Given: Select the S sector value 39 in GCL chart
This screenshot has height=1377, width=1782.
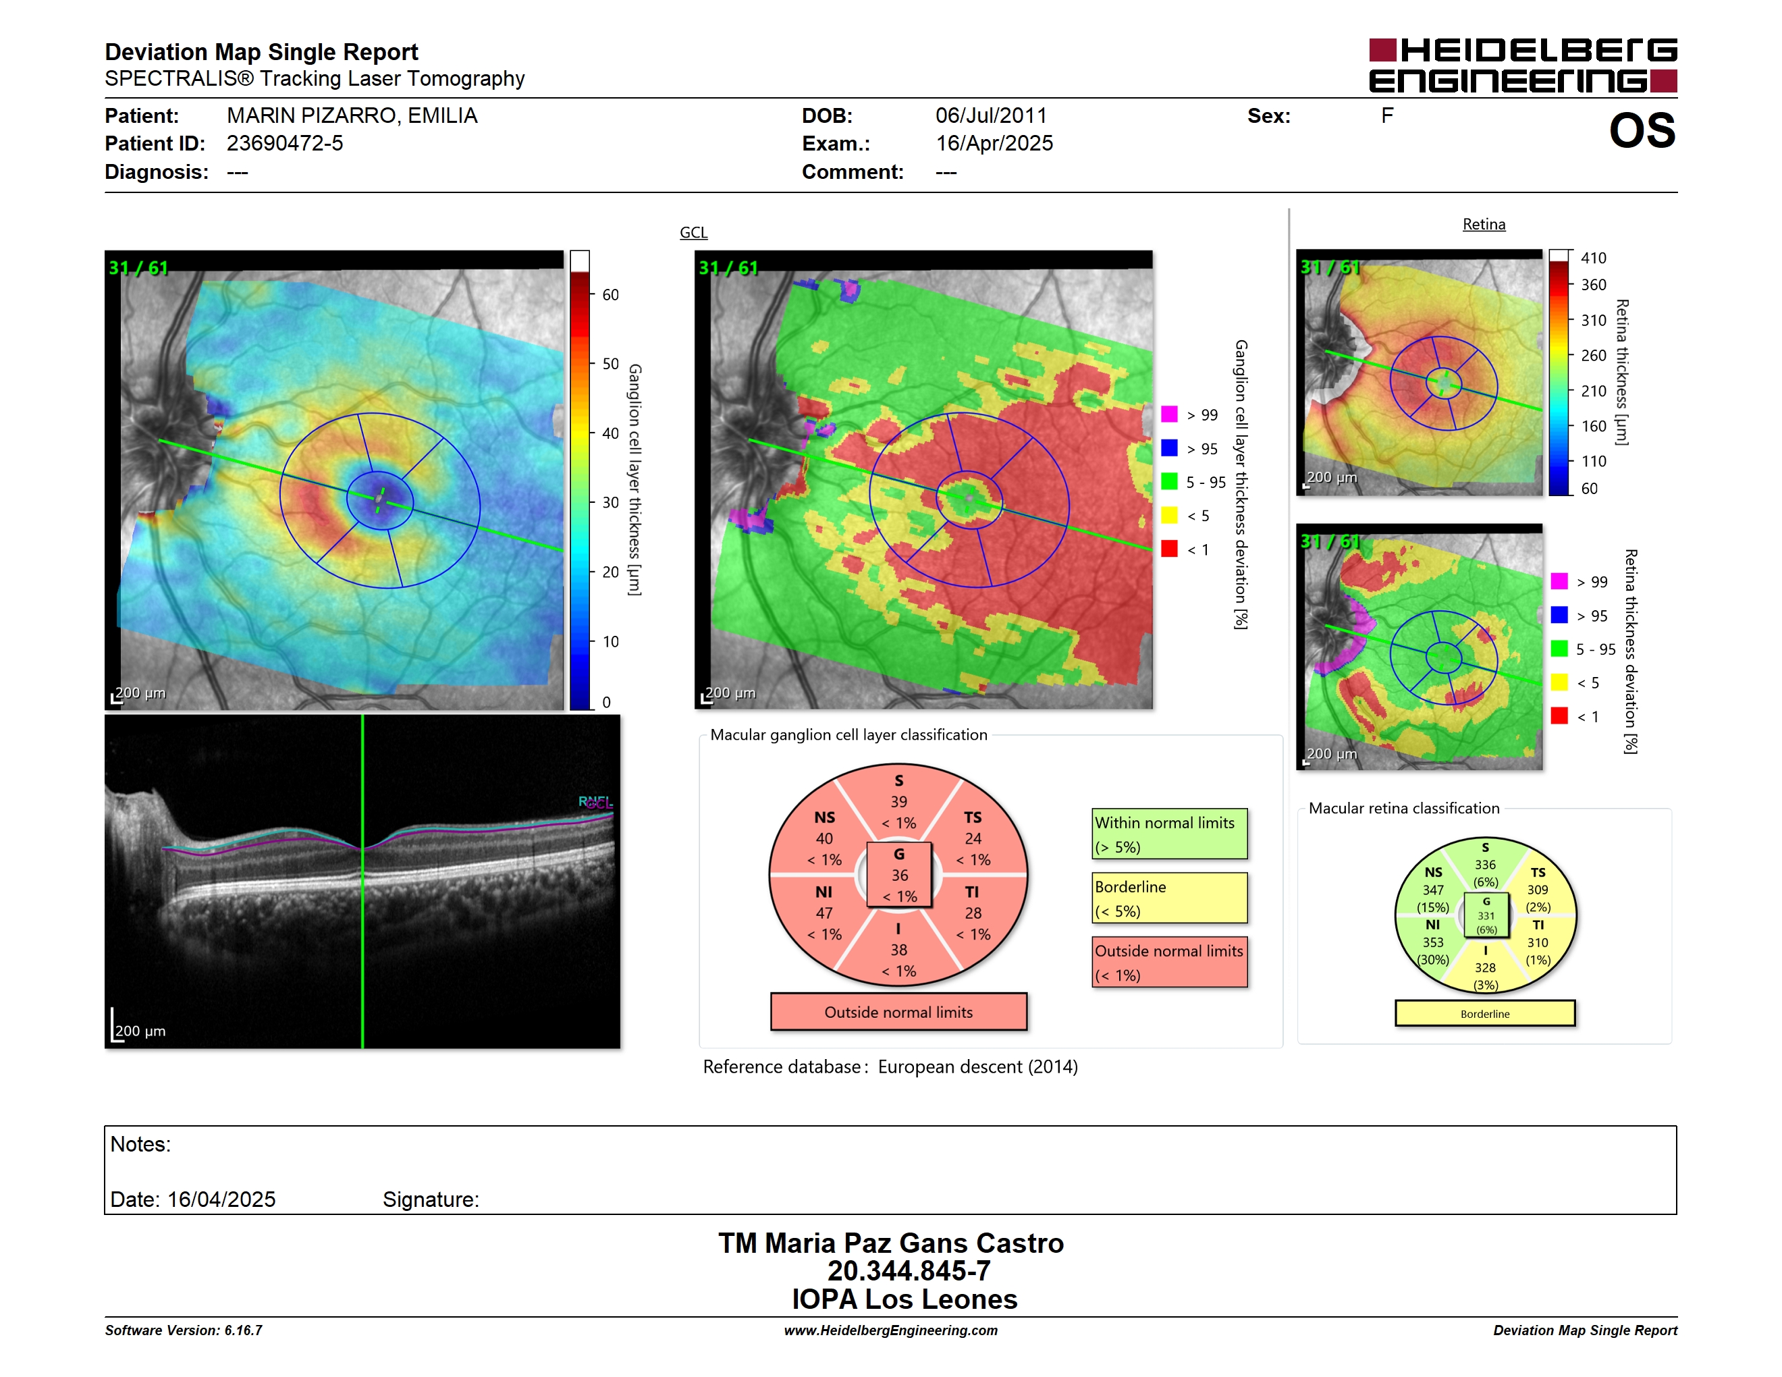Looking at the screenshot, I should 898,802.
